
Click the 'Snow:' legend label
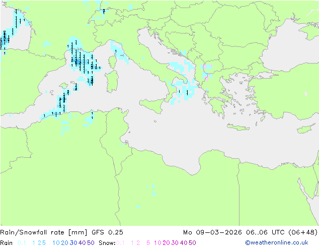coord(107,243)
